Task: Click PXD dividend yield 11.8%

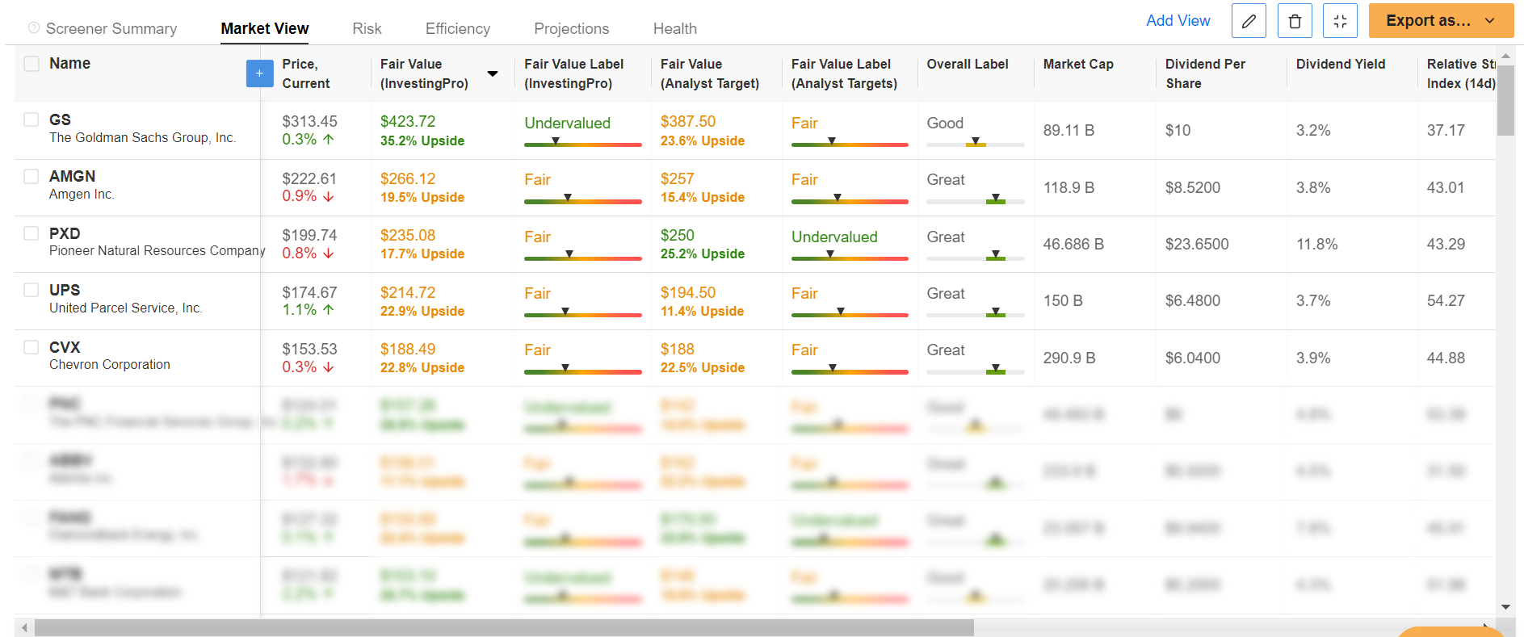Action: pos(1317,244)
